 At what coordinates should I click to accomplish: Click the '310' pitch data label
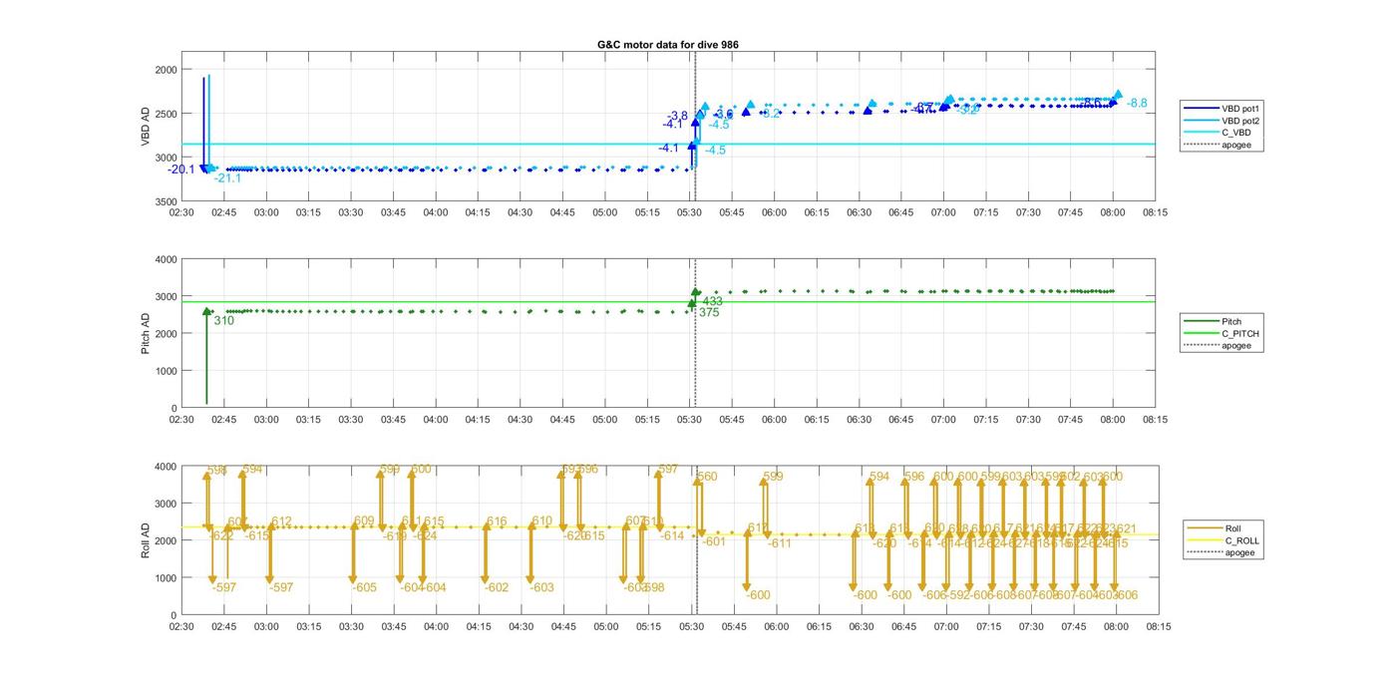click(x=224, y=320)
